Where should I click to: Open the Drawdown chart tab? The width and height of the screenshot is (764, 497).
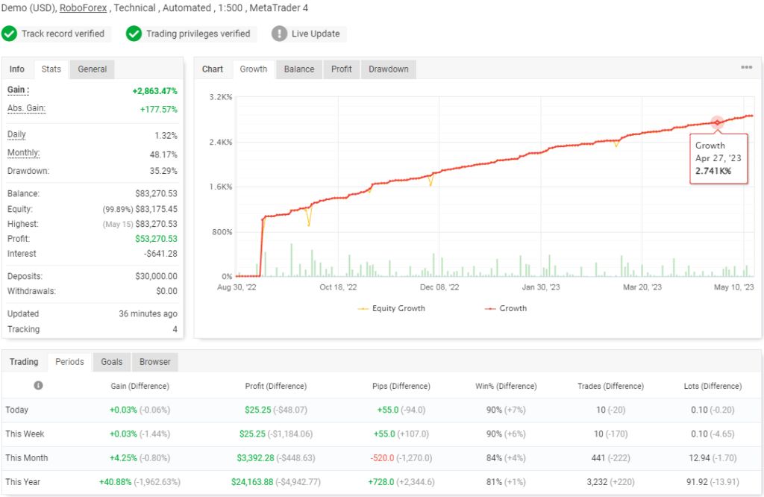pos(389,69)
